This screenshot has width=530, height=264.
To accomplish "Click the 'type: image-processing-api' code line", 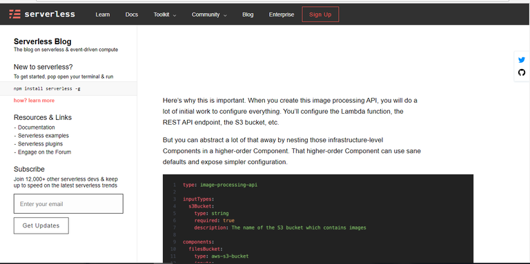I will [x=220, y=185].
